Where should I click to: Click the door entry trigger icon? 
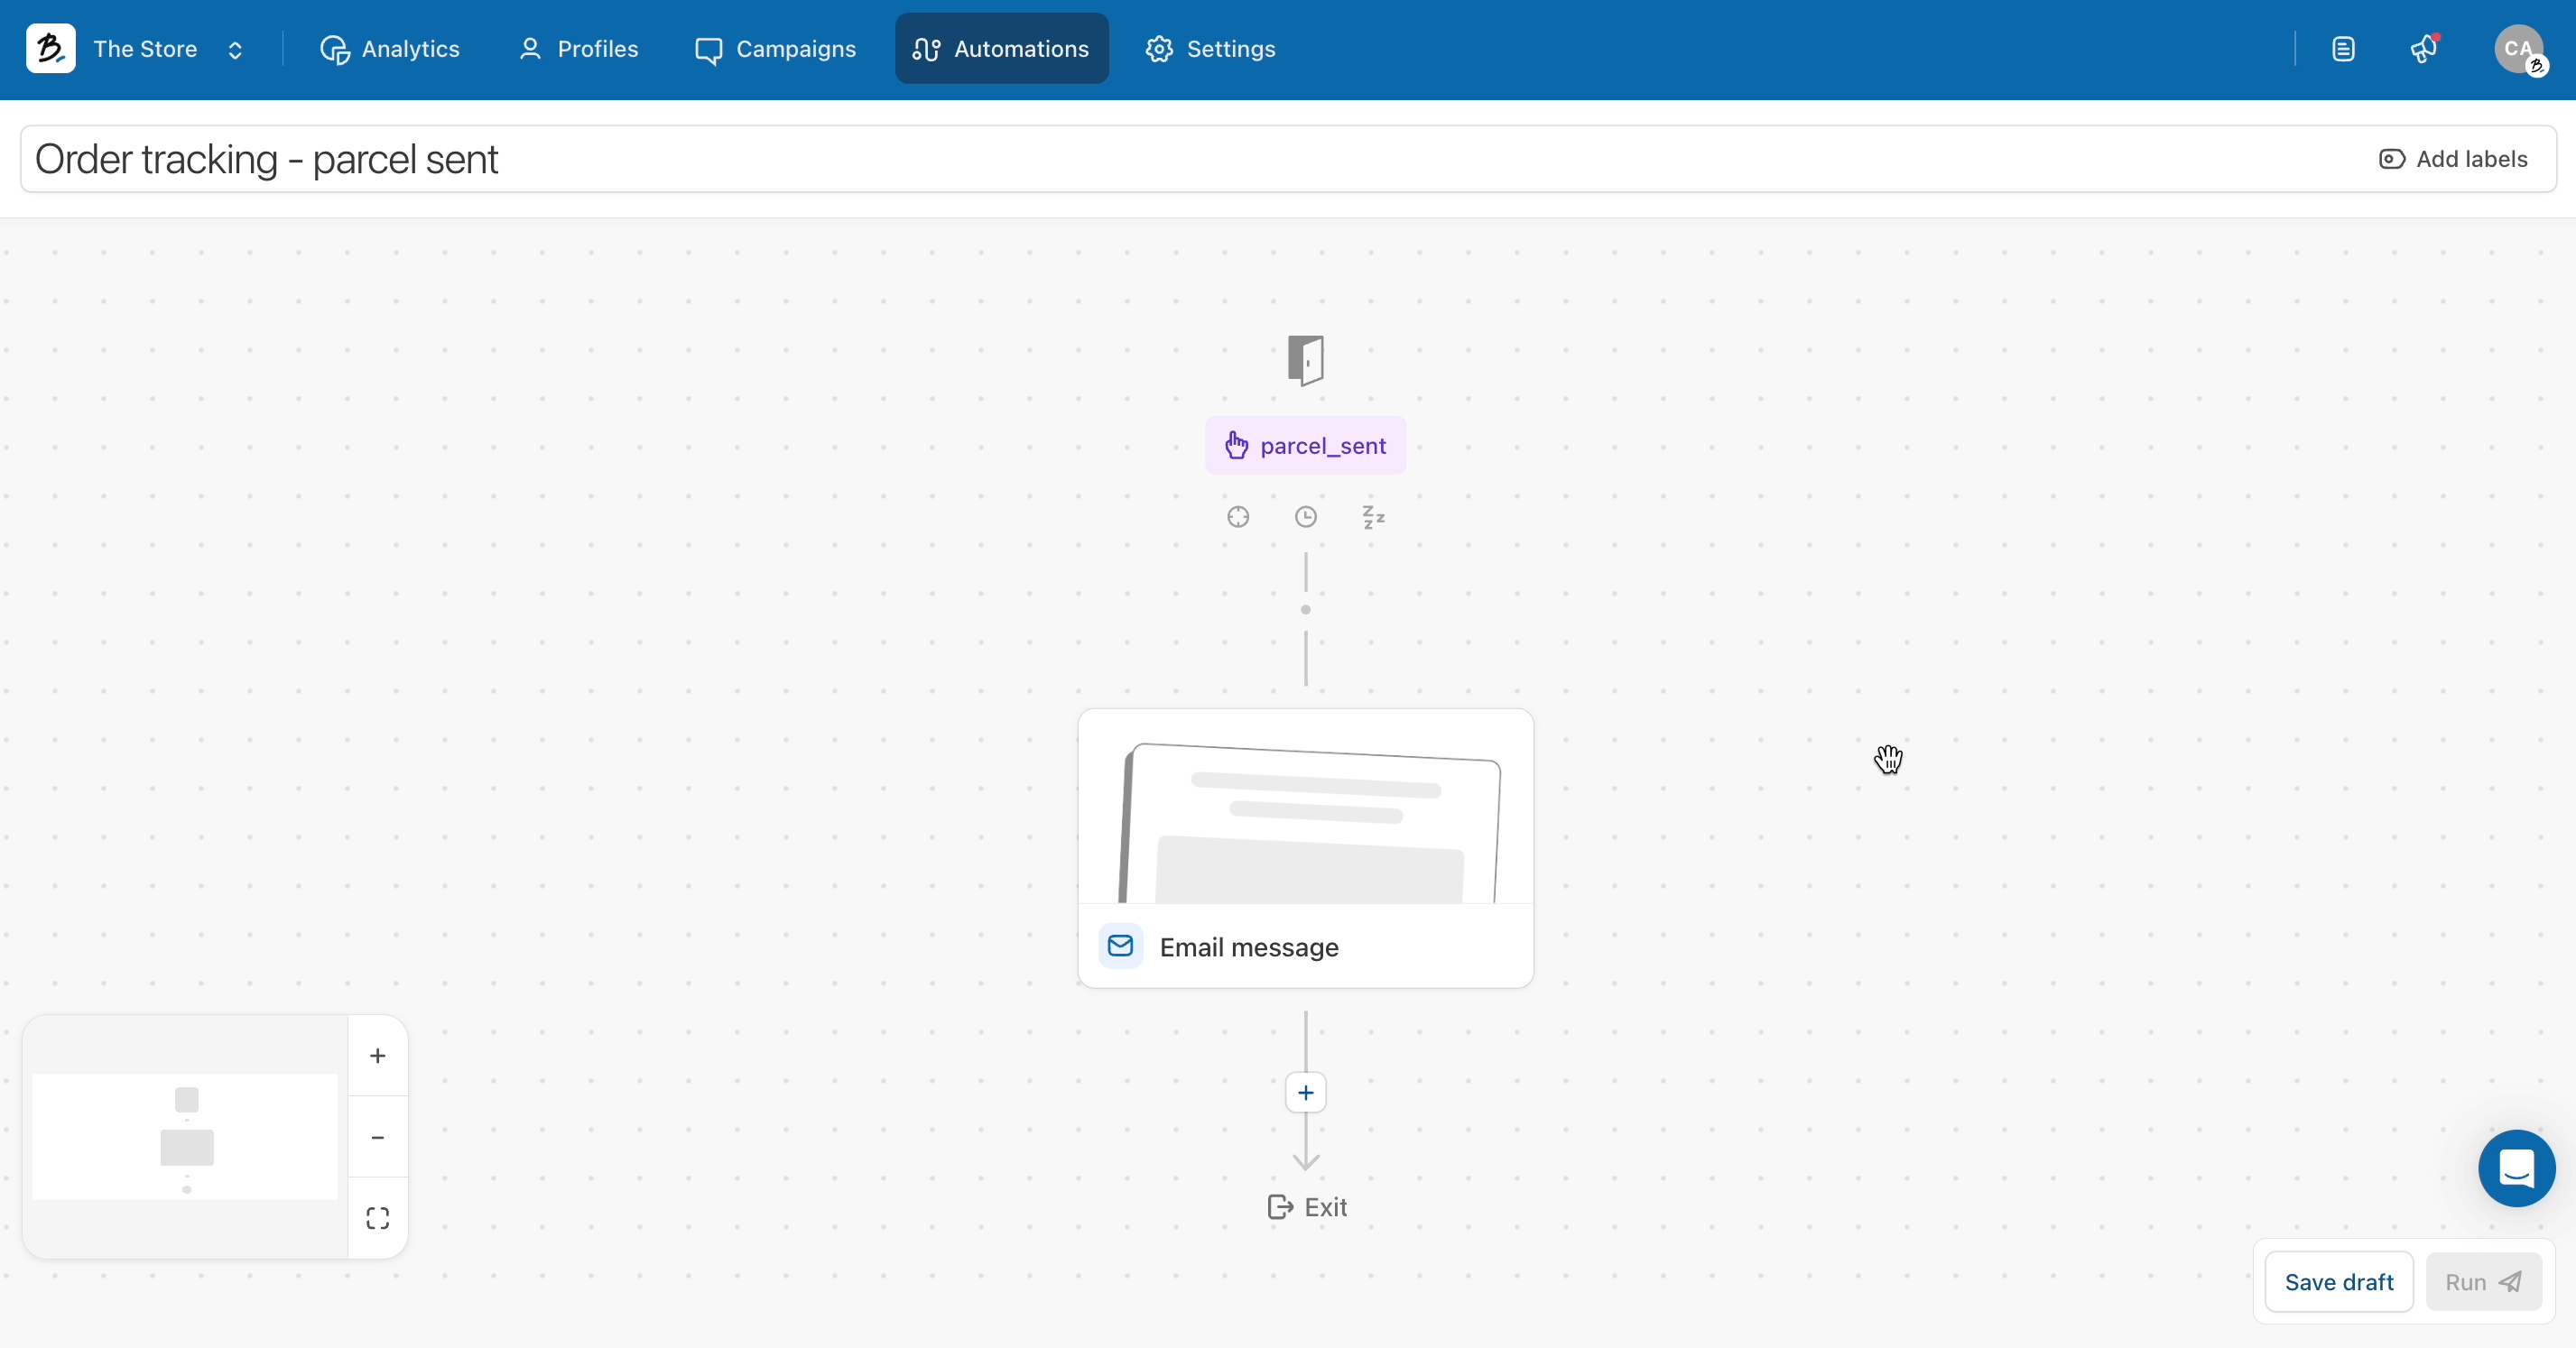point(1305,360)
